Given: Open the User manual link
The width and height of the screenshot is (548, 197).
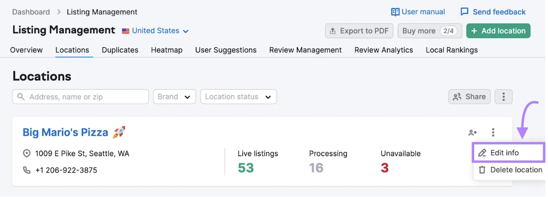Looking at the screenshot, I should 418,12.
